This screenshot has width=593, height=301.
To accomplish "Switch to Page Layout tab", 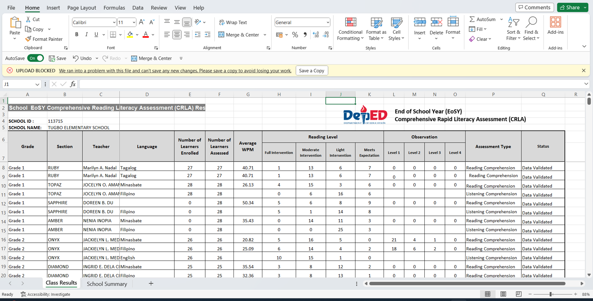I will click(x=82, y=7).
